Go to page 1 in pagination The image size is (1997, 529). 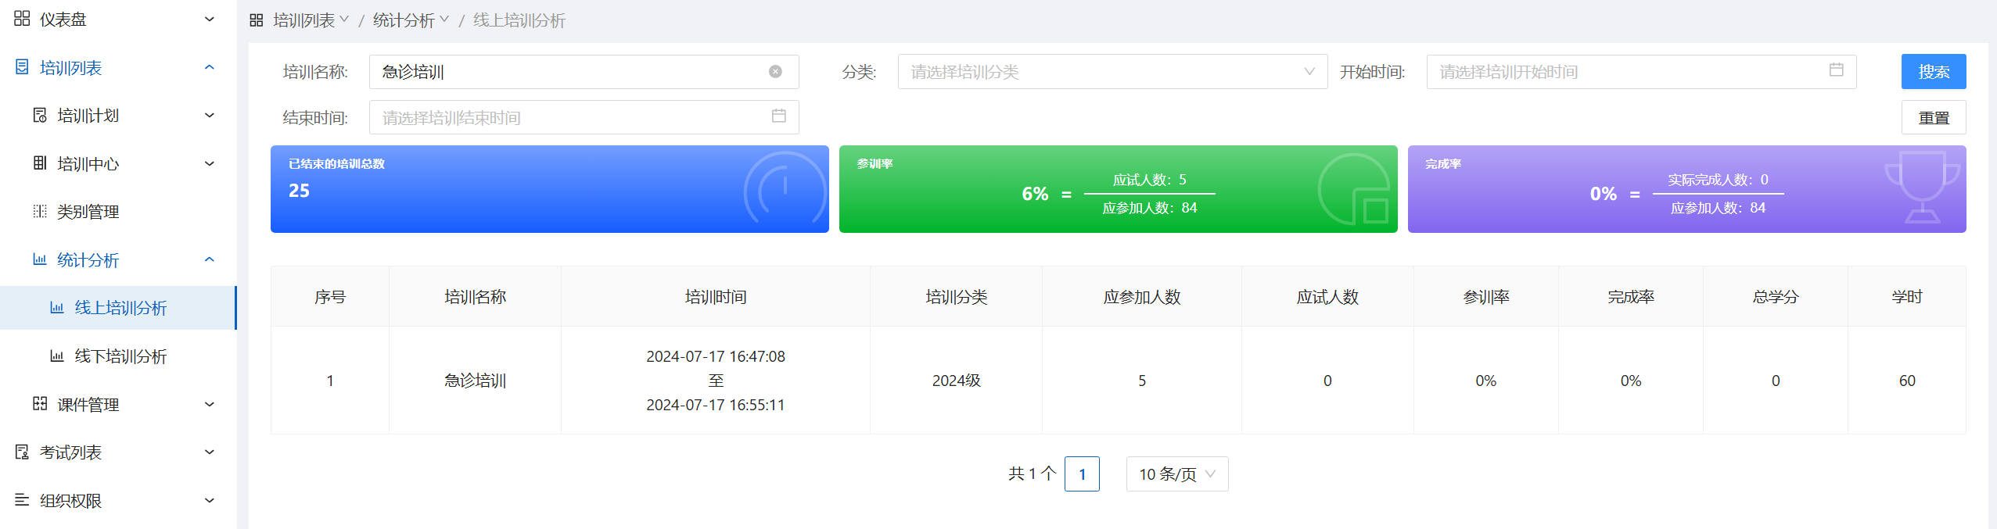point(1082,474)
